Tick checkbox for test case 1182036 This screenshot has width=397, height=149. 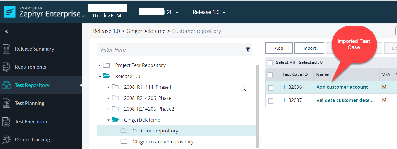click(x=270, y=88)
